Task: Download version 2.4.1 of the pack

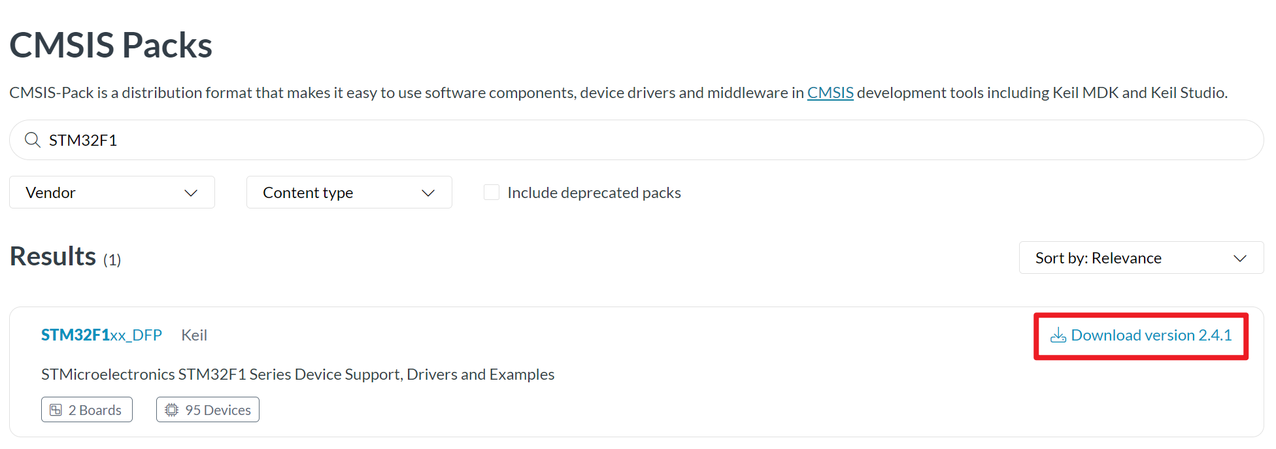Action: (1141, 335)
